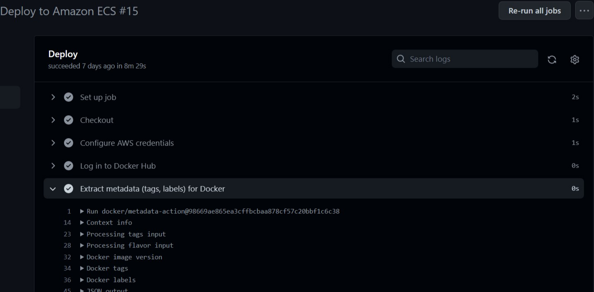Expand the Configure AWS credentials step
This screenshot has height=292, width=594.
pos(53,143)
